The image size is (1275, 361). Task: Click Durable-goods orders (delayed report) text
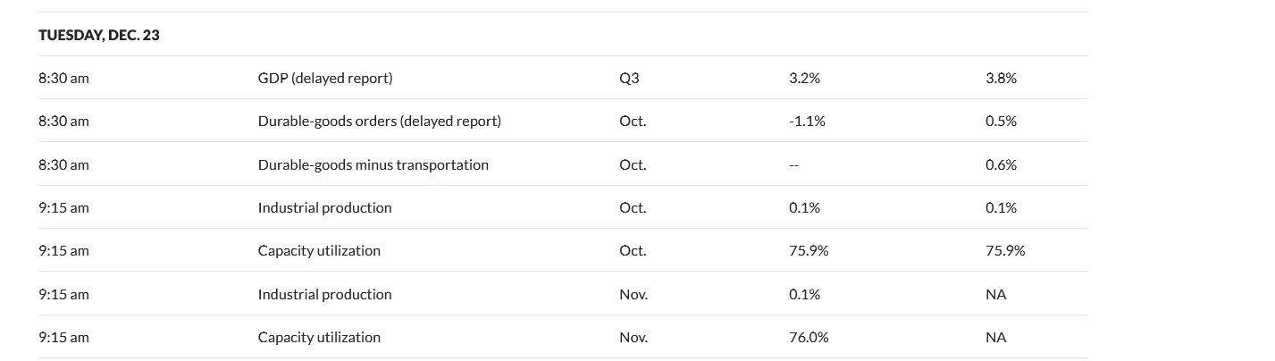coord(379,121)
